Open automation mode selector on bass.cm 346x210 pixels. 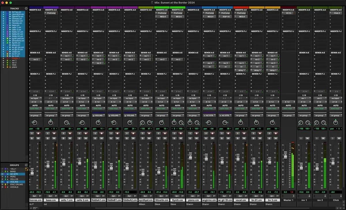coord(51,109)
